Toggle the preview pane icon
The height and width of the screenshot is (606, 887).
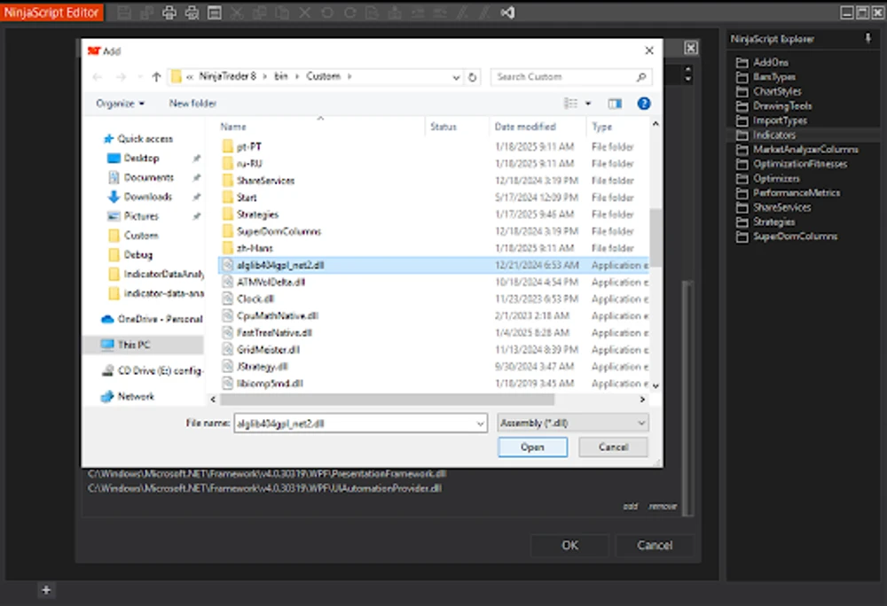[615, 104]
